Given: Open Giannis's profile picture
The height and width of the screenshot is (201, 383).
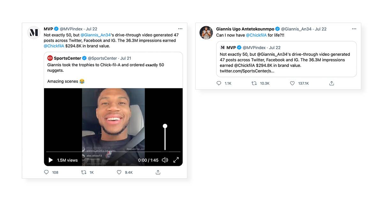Looking at the screenshot, I should click(206, 33).
